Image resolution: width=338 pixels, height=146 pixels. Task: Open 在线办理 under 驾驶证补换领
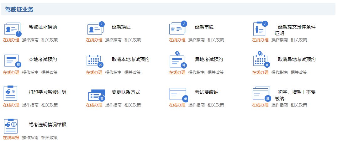[11, 40]
